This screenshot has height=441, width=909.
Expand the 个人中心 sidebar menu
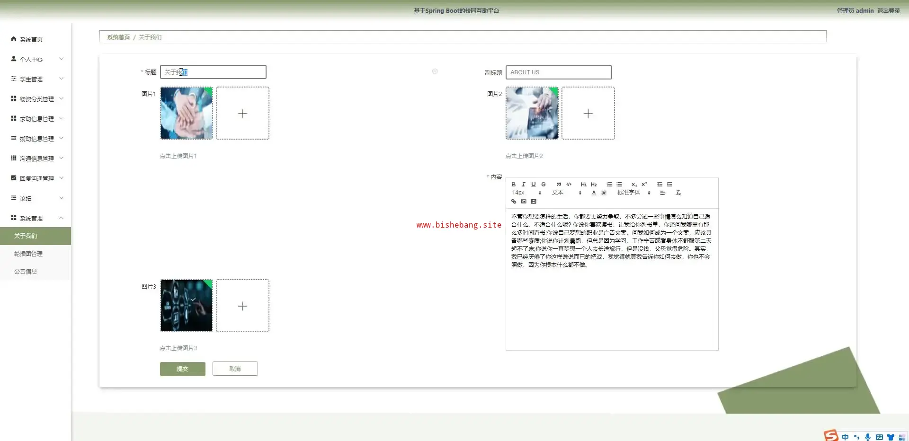pos(36,59)
